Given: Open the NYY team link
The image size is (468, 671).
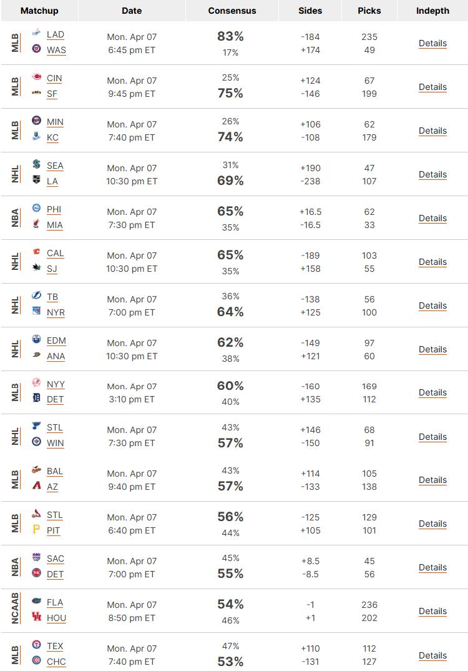Looking at the screenshot, I should click(x=56, y=384).
